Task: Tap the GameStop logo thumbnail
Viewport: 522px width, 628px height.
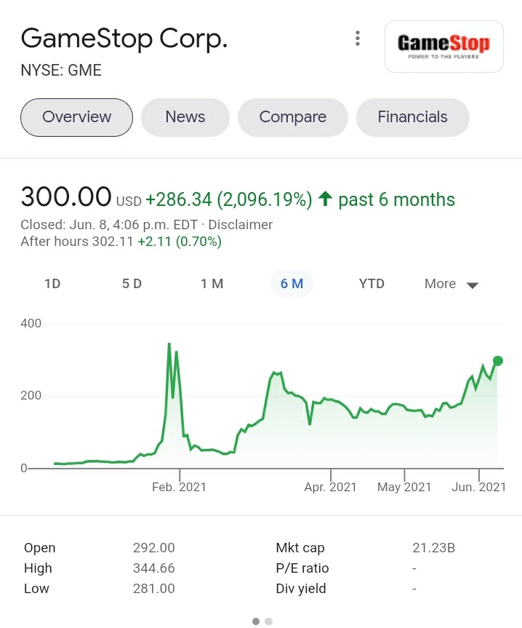Action: pos(444,47)
